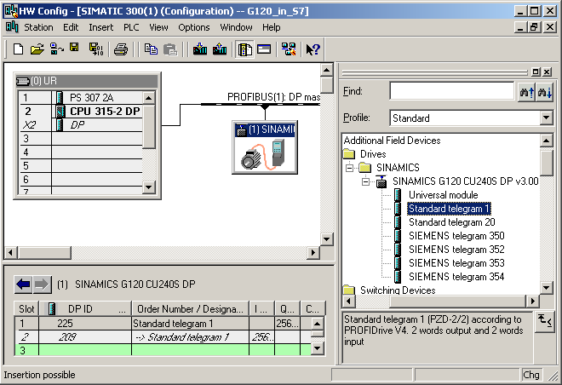Click the New station toolbar icon

click(18, 49)
